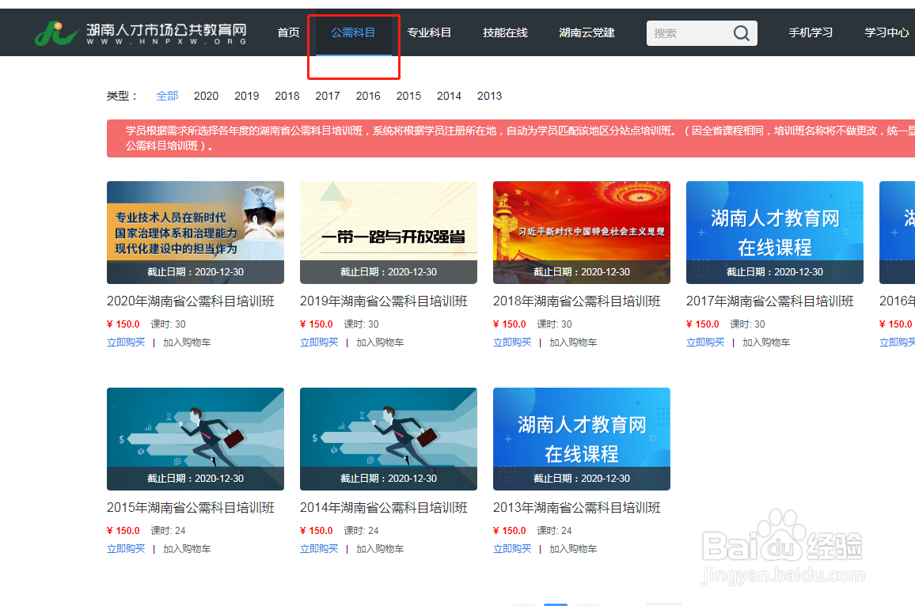Add the 2014年 course to cart via 加入购物车
915x606 pixels.
click(380, 549)
